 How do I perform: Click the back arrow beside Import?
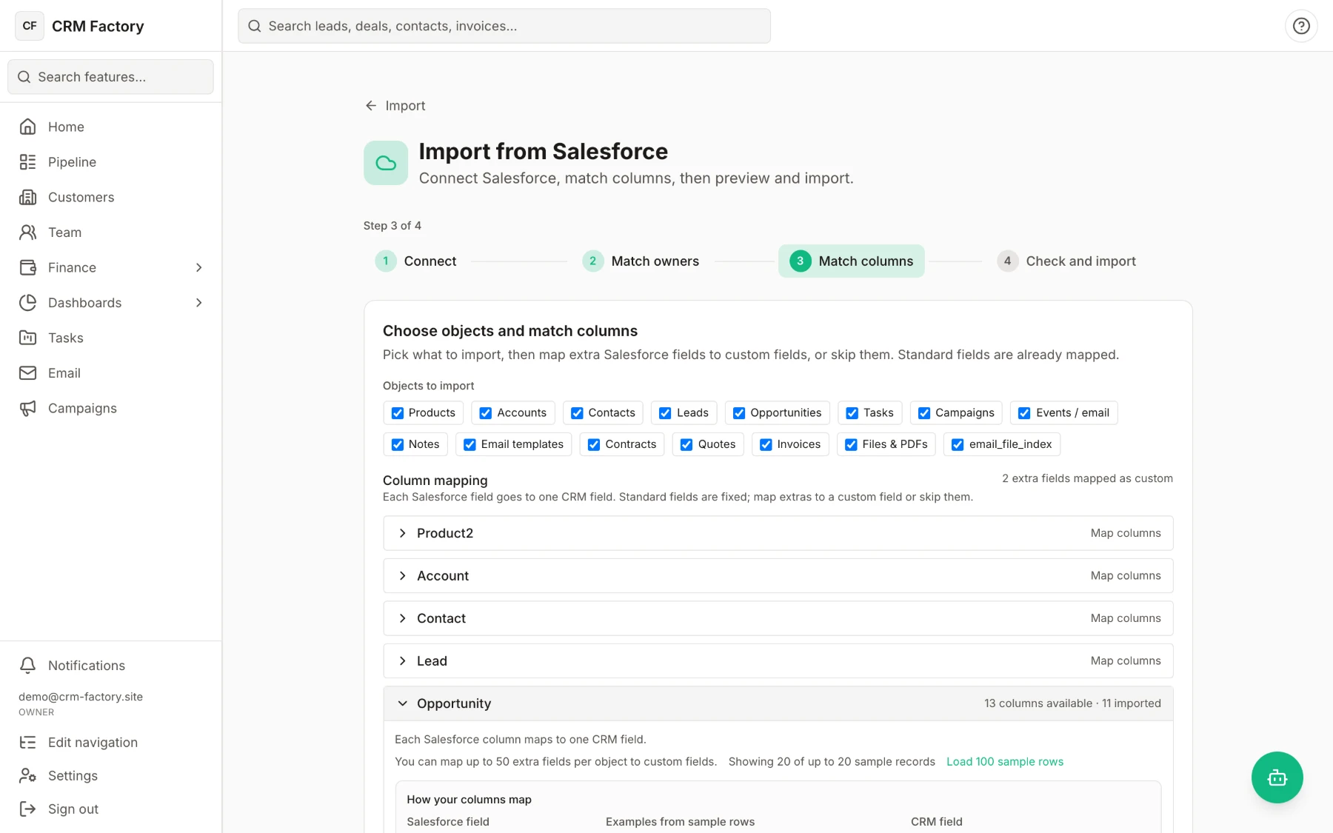pyautogui.click(x=371, y=106)
